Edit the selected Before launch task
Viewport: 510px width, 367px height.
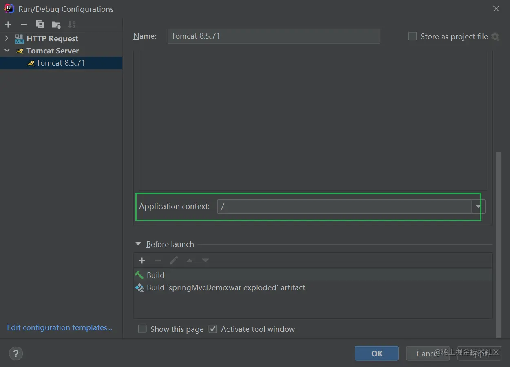pos(174,260)
